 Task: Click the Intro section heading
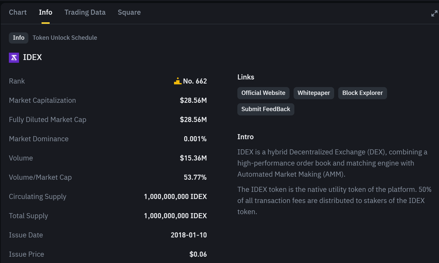(x=245, y=137)
